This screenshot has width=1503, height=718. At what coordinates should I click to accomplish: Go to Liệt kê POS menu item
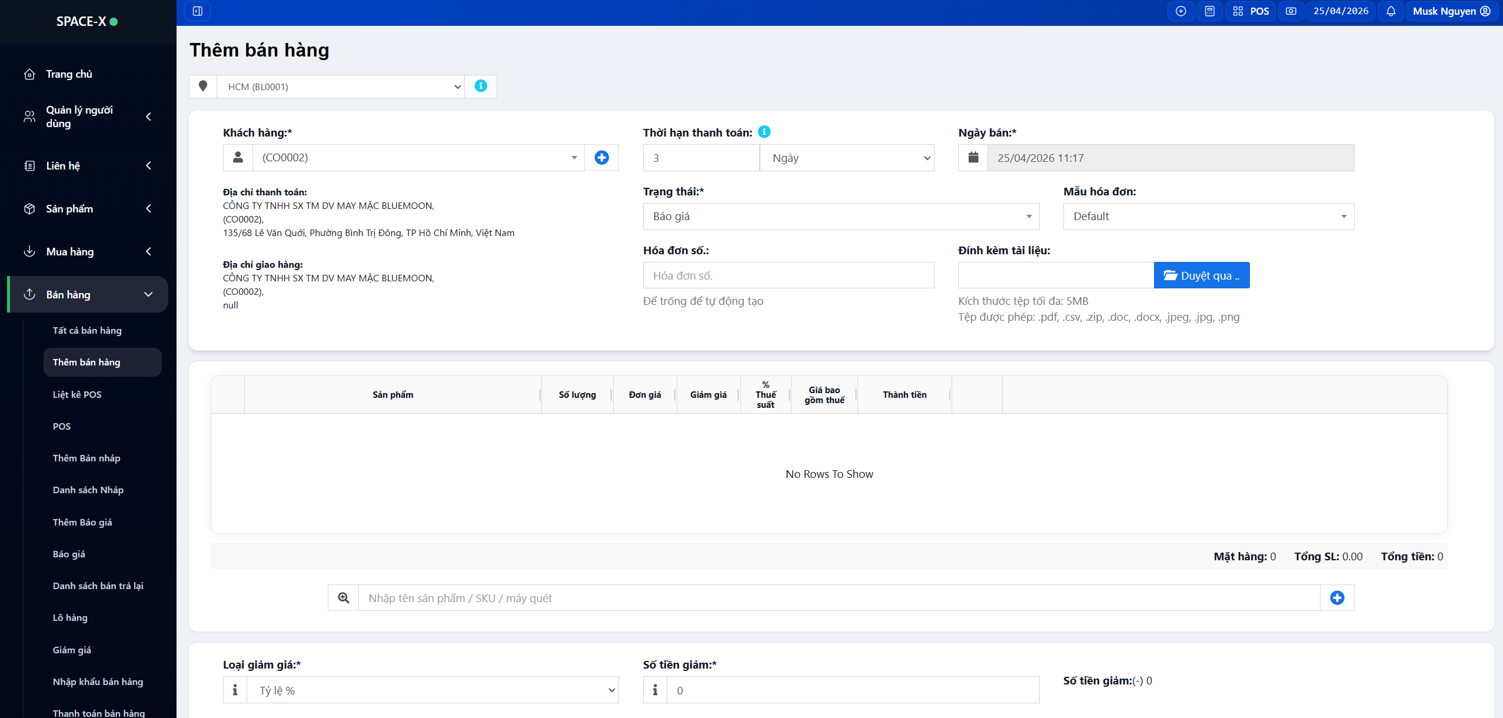tap(77, 394)
